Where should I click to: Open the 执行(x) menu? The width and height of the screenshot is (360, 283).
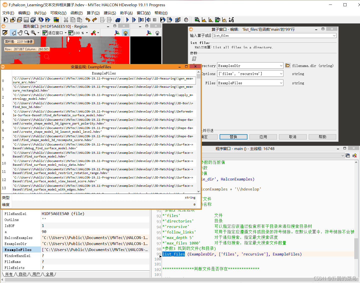40,13
